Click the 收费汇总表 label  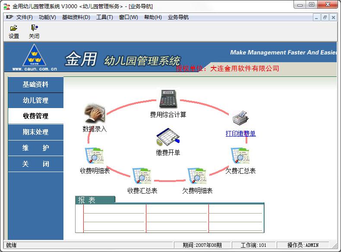[x=142, y=191]
